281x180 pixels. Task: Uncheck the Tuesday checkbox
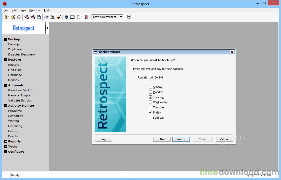click(150, 97)
